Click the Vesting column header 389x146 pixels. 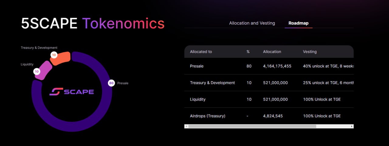(x=310, y=51)
